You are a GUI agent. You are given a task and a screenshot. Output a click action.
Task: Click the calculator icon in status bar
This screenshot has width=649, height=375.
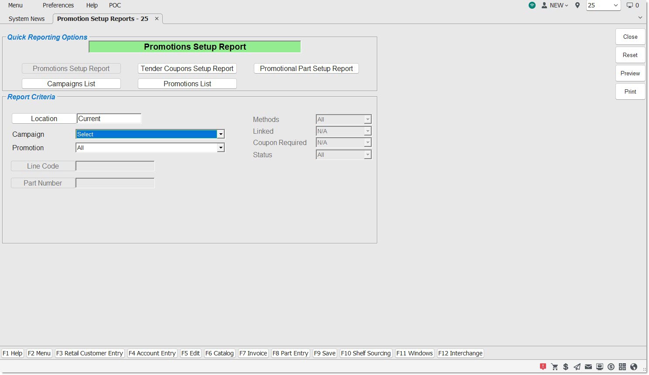pyautogui.click(x=622, y=367)
